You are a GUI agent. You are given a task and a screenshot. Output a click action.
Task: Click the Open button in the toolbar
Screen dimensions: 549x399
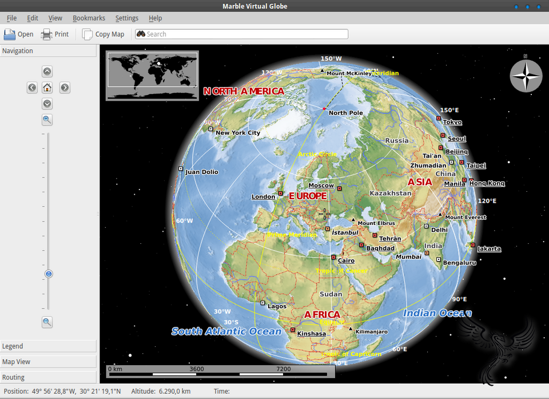click(x=18, y=34)
